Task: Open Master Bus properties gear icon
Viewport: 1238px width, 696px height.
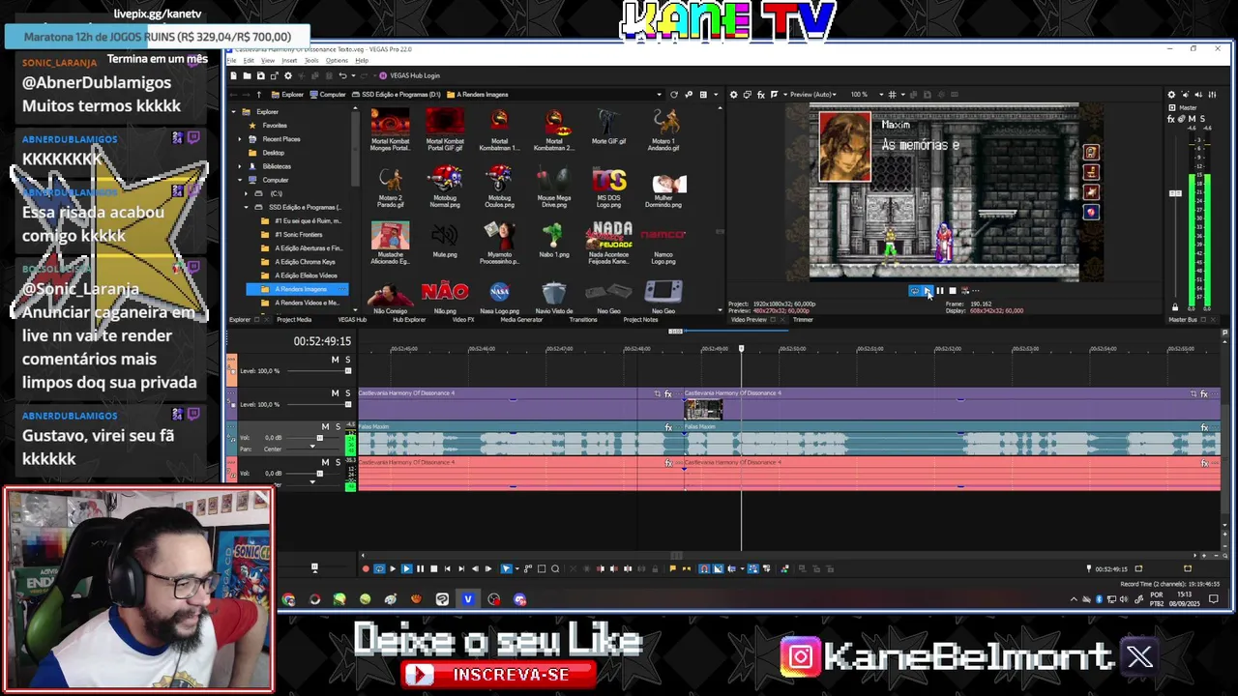Action: coord(1171,95)
